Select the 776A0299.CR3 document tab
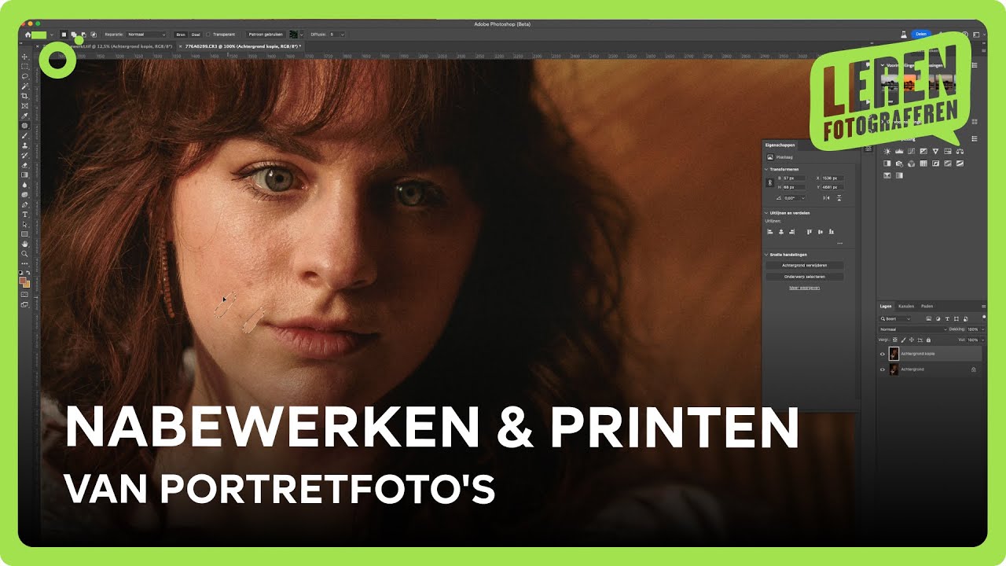Image resolution: width=1006 pixels, height=566 pixels. pyautogui.click(x=240, y=46)
